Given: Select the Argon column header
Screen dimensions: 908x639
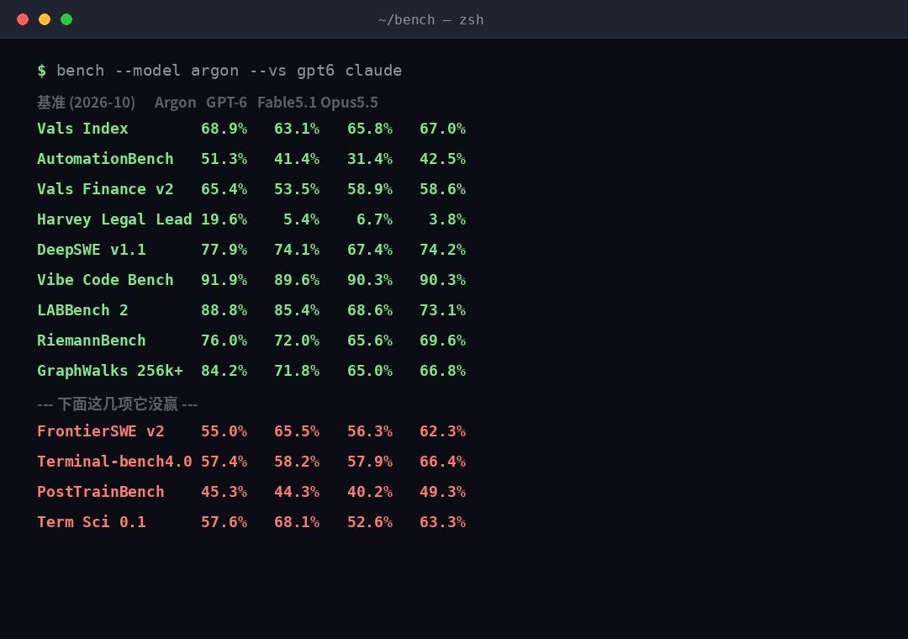Looking at the screenshot, I should point(175,103).
